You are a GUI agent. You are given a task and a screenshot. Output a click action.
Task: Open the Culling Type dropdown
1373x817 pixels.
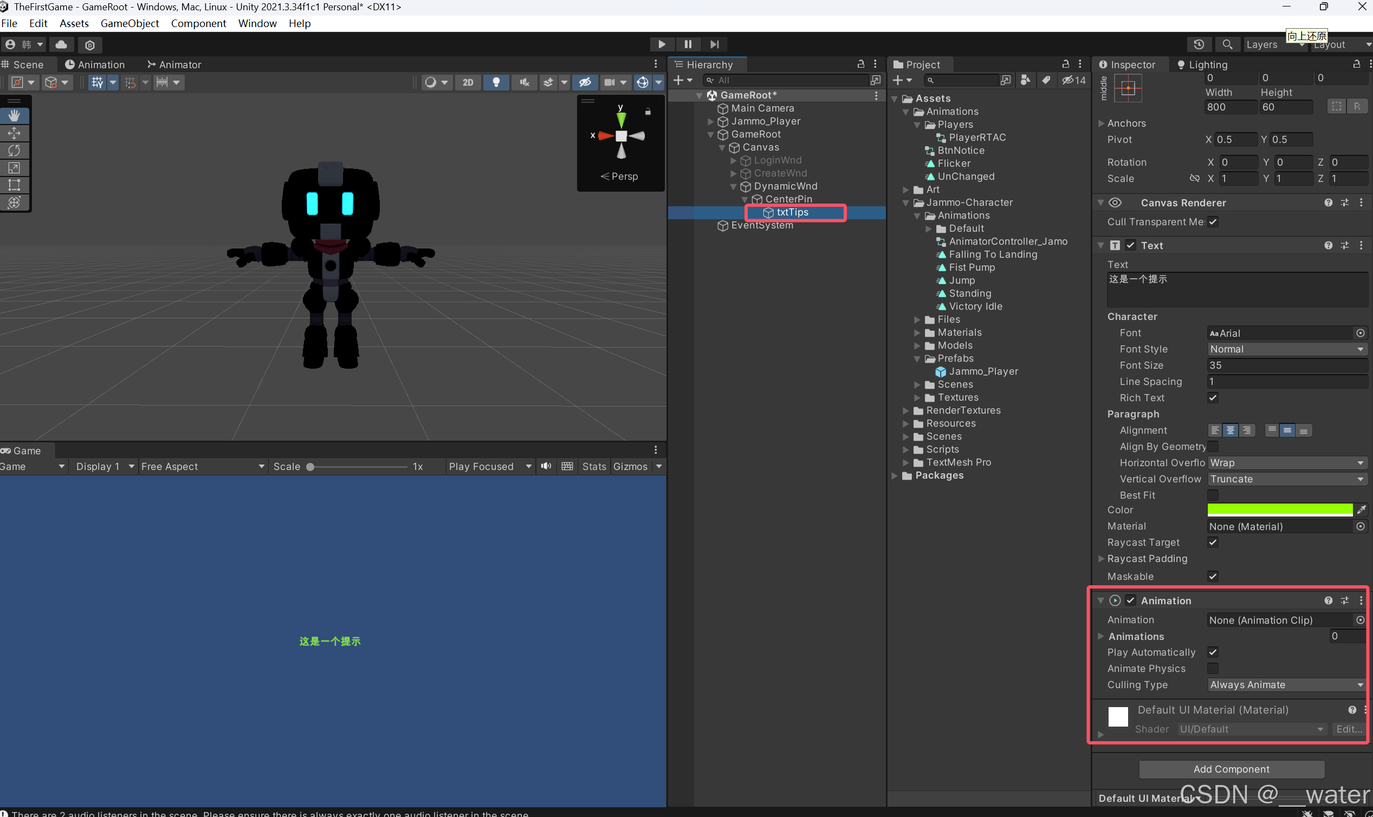point(1286,684)
